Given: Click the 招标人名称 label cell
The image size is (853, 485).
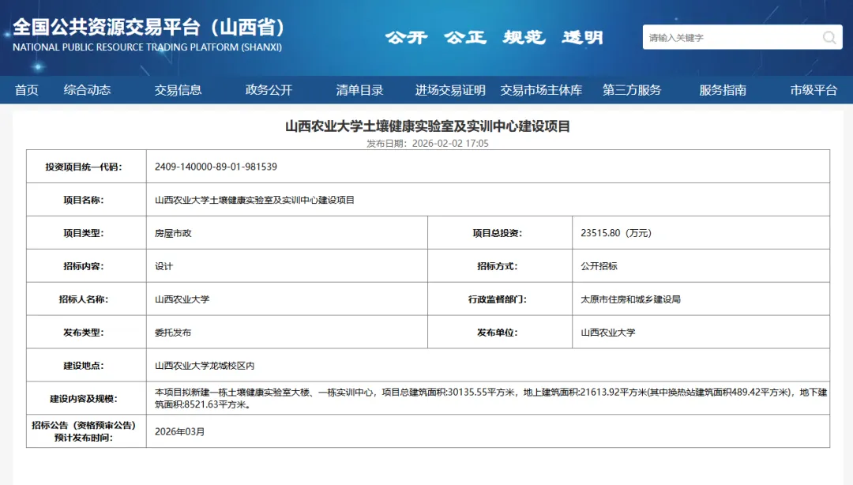Looking at the screenshot, I should [86, 299].
